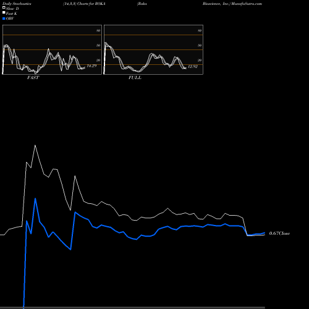Click the 50 level label in FULL chart
Viewport: 309px width, 309px height.
coord(200,45)
